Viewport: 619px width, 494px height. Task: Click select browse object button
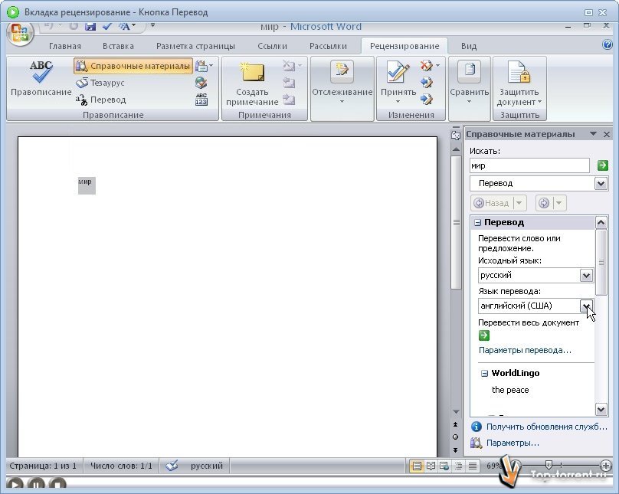coord(456,437)
